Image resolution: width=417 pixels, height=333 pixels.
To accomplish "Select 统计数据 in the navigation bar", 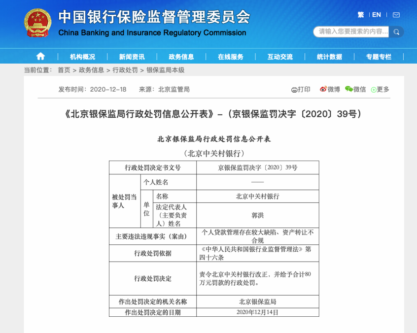I will click(329, 56).
